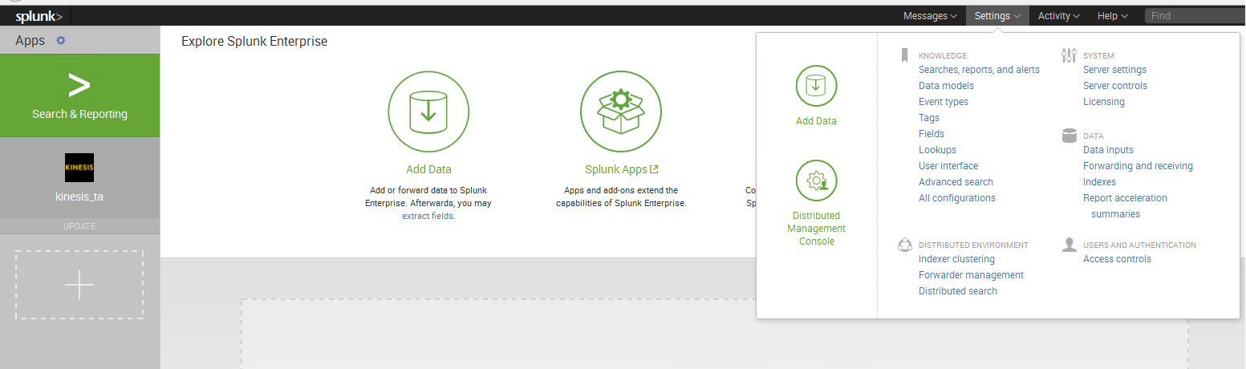The height and width of the screenshot is (369, 1246).
Task: Open Lookups settings
Action: point(937,150)
